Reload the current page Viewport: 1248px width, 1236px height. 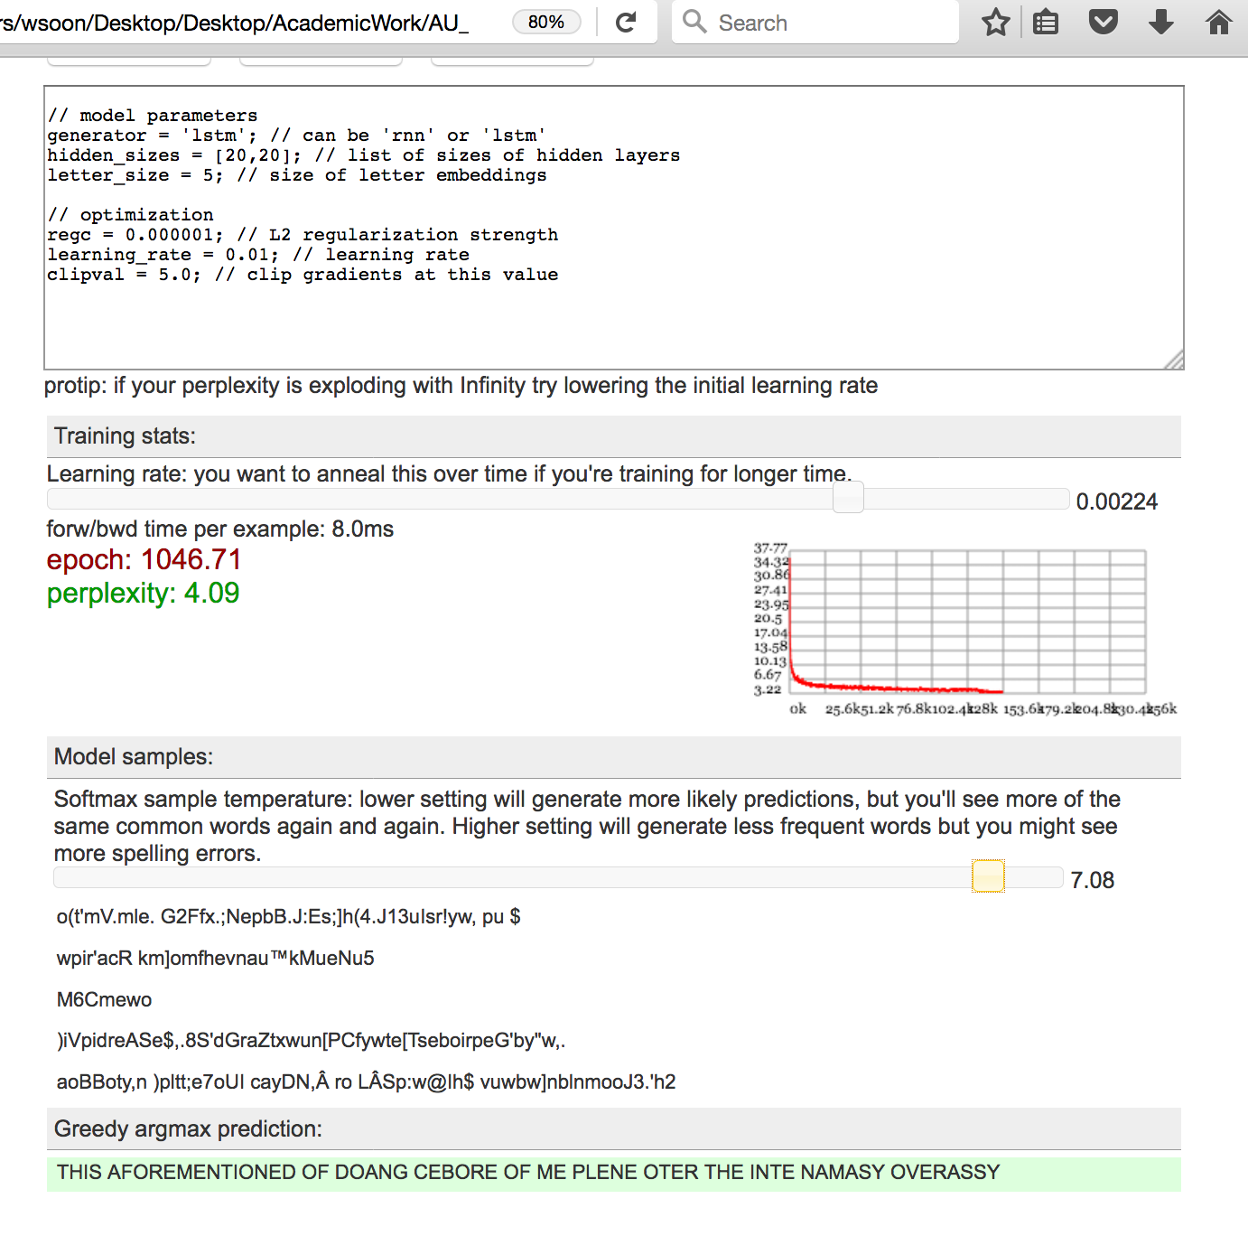626,23
